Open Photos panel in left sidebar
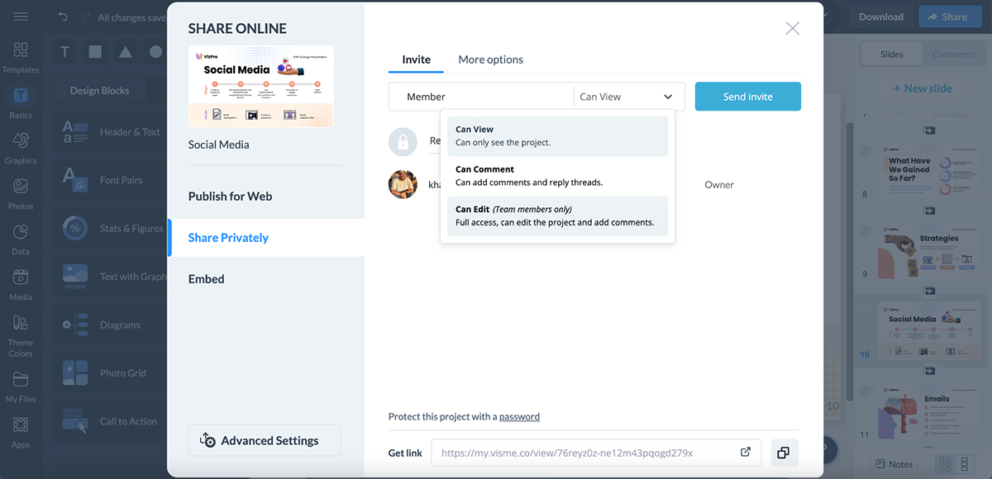The height and width of the screenshot is (479, 992). click(21, 193)
